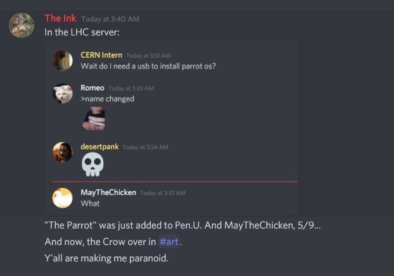This screenshot has height=276, width=394.
Task: View MayTheChicken's chicken avatar
Action: tap(63, 198)
